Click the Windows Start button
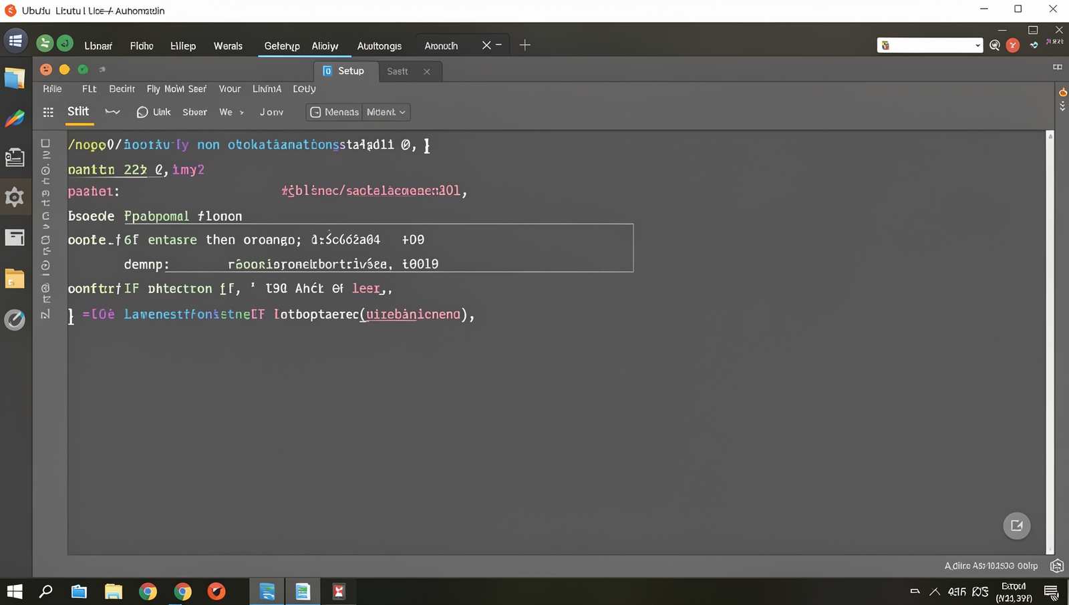The width and height of the screenshot is (1069, 605). click(x=15, y=592)
